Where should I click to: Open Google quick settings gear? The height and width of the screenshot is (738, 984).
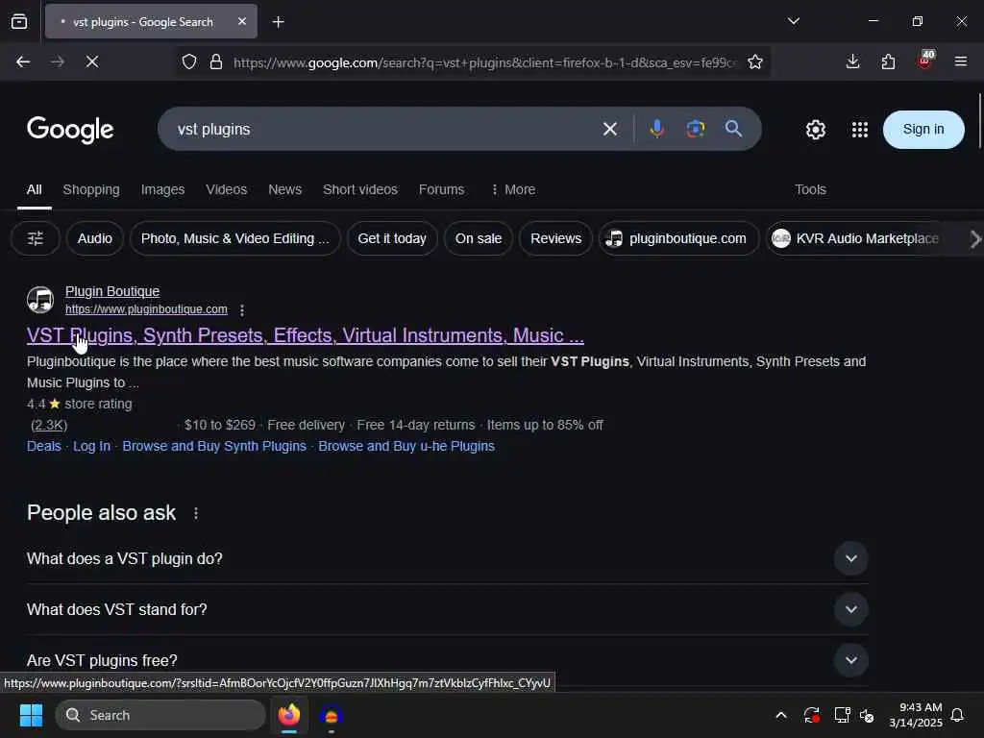(815, 130)
